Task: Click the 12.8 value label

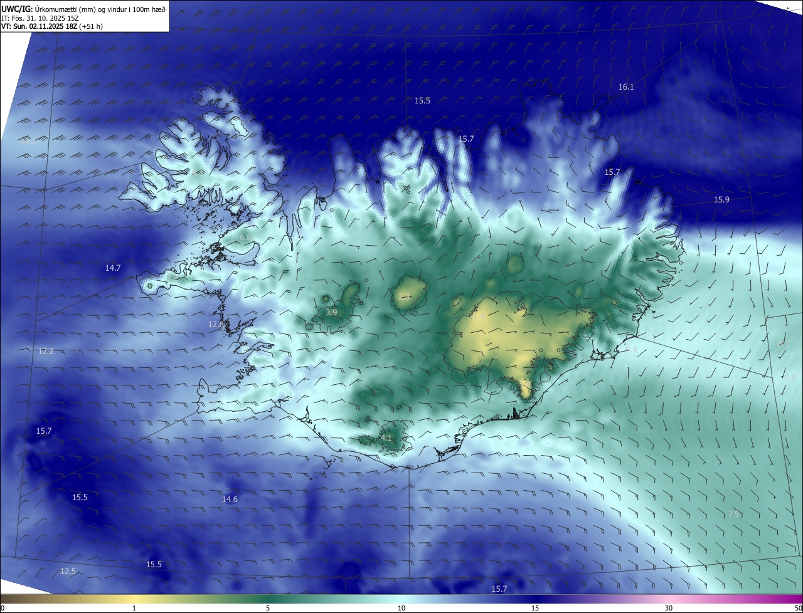Action: [x=216, y=324]
